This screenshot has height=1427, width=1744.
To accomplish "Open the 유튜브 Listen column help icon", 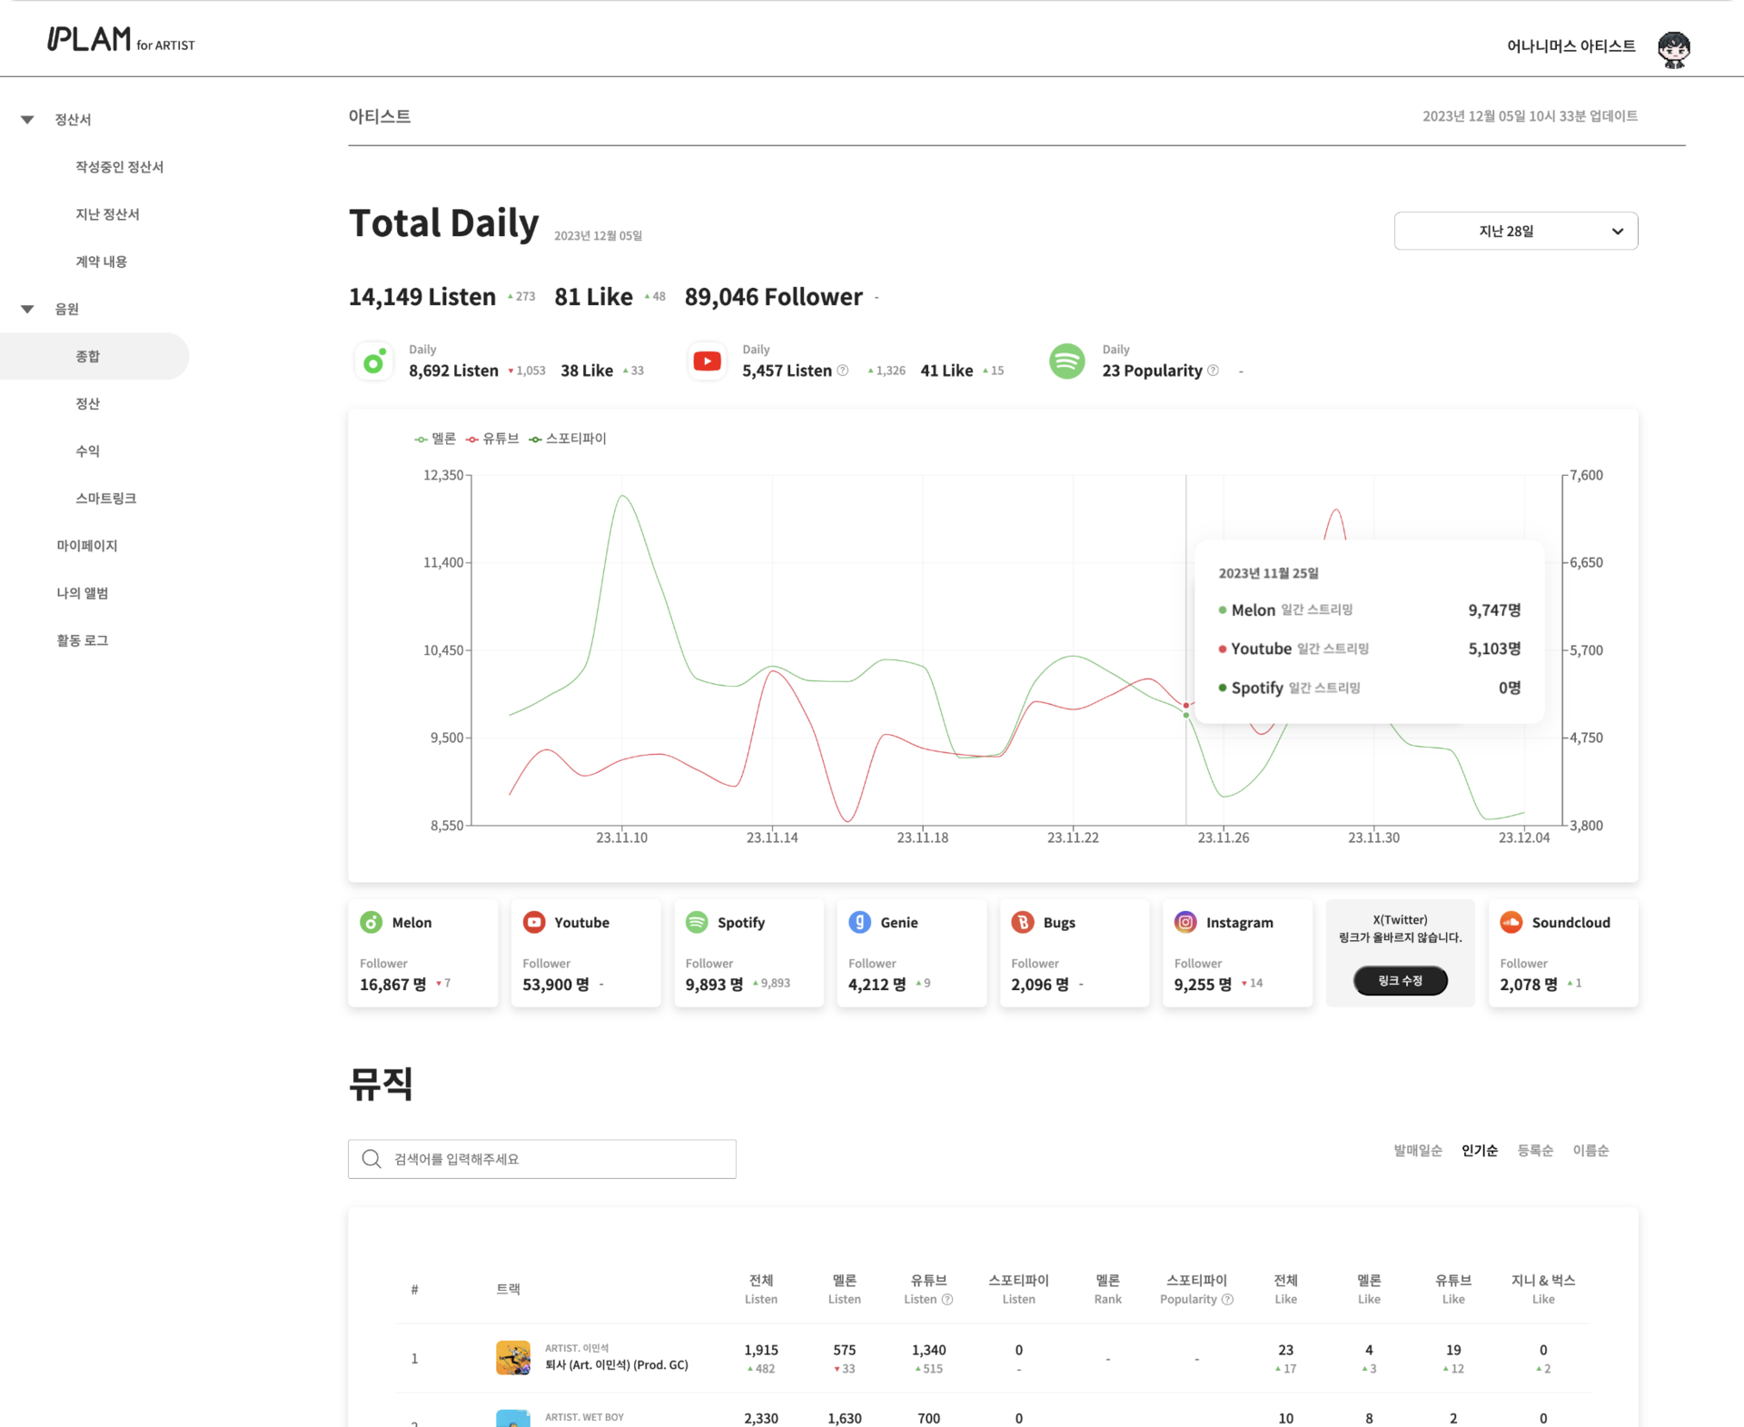I will [947, 1300].
